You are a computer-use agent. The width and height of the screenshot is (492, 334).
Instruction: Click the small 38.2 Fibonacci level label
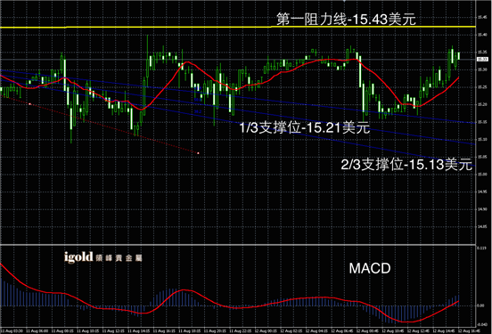198,111
